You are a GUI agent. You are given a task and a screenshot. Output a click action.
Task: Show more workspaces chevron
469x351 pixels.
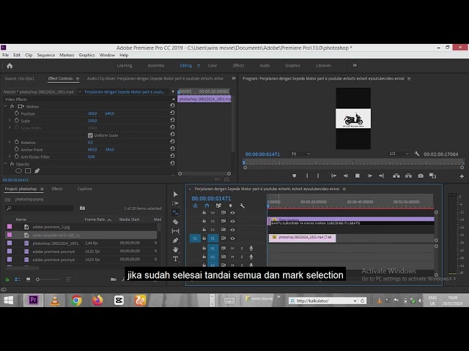click(355, 65)
